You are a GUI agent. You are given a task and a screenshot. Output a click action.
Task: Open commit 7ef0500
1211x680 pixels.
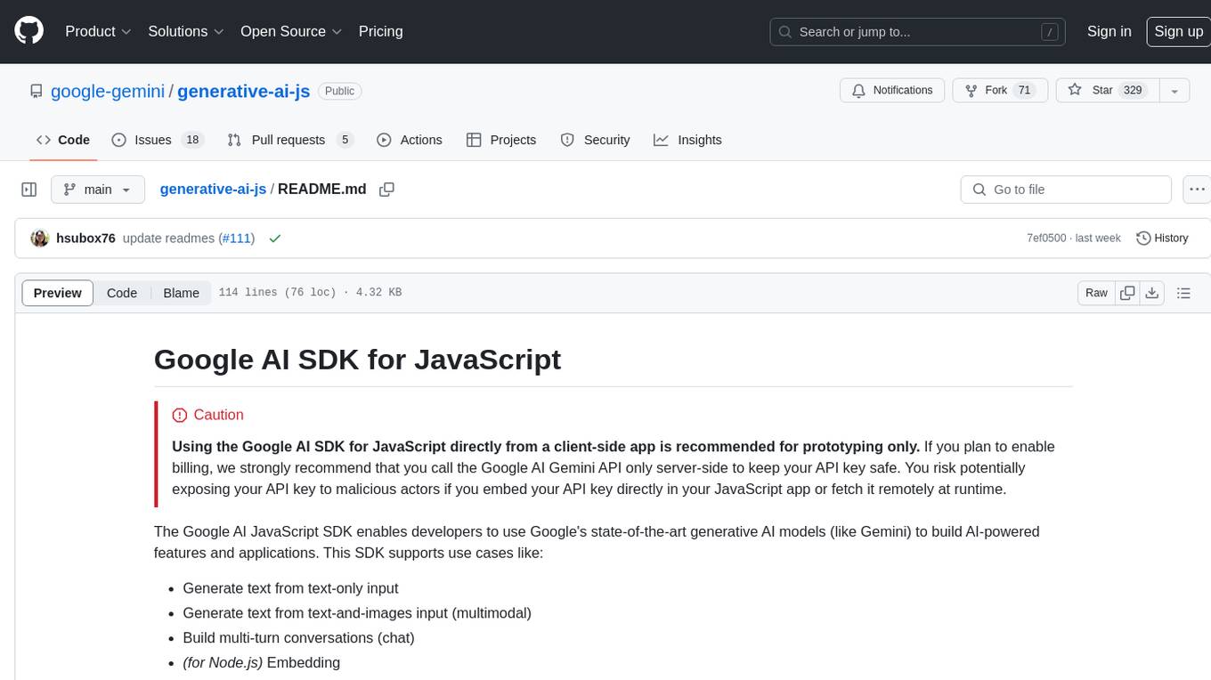(x=1046, y=238)
